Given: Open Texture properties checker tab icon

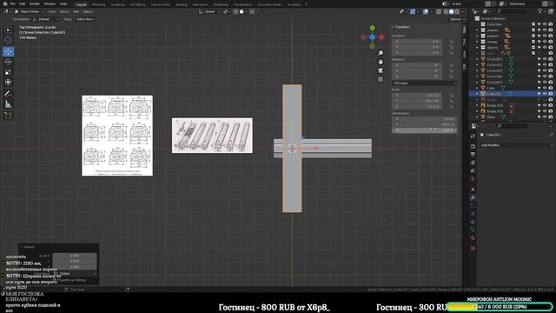Looking at the screenshot, I should 473,248.
